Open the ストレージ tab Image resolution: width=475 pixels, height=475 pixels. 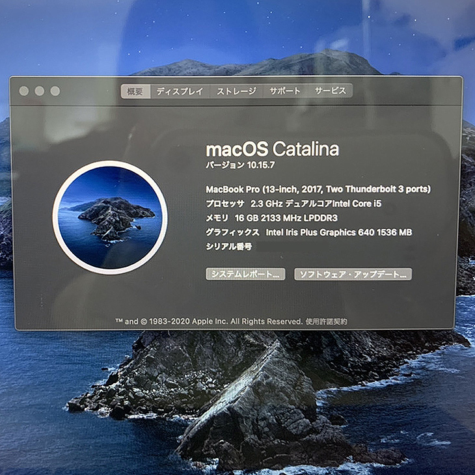point(236,91)
